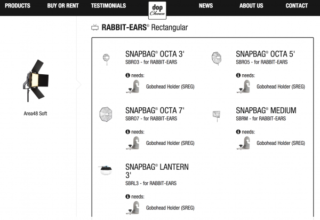Click info icon next to Octa 5' needs
This screenshot has height=220, width=320.
[238, 75]
